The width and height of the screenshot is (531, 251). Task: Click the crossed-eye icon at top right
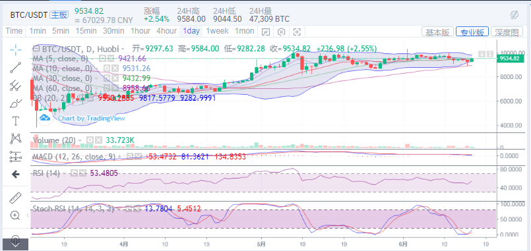click(x=514, y=14)
